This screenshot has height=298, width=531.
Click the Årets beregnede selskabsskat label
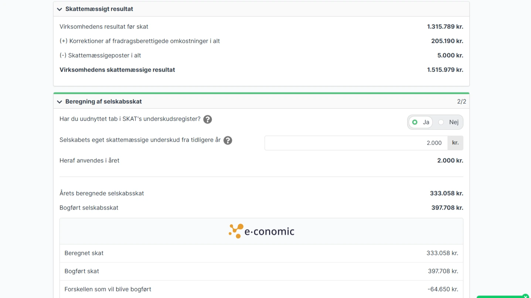(102, 193)
